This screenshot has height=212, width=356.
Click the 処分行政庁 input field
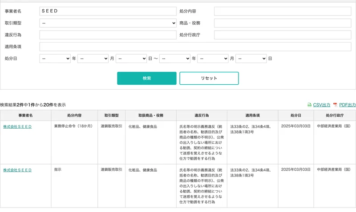[283, 35]
